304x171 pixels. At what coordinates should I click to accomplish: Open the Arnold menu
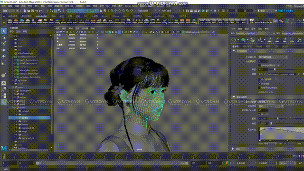(x=161, y=6)
